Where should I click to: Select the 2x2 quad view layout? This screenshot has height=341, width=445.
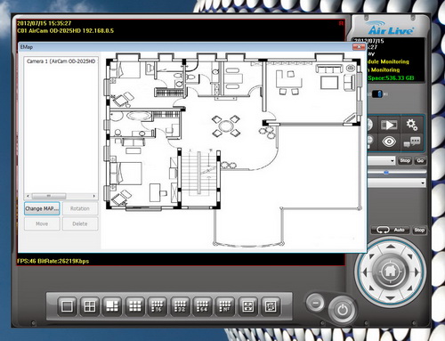click(90, 306)
